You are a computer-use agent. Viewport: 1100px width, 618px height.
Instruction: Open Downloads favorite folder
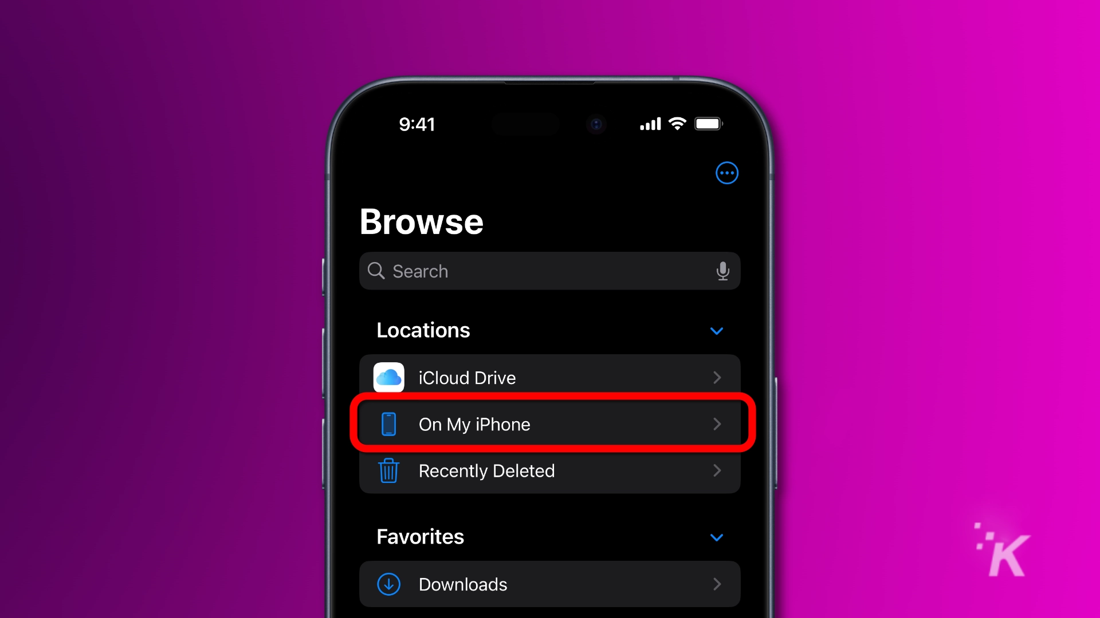(x=550, y=583)
